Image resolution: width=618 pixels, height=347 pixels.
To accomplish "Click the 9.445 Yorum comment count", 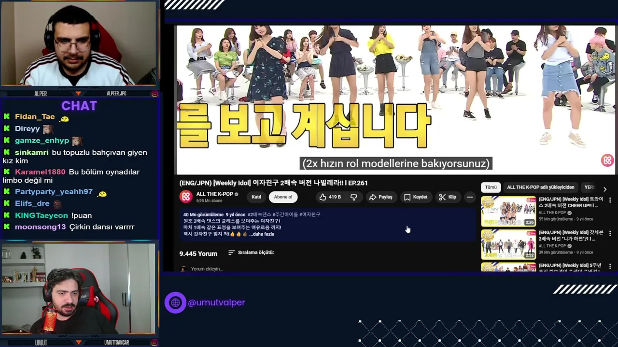I will [x=198, y=254].
